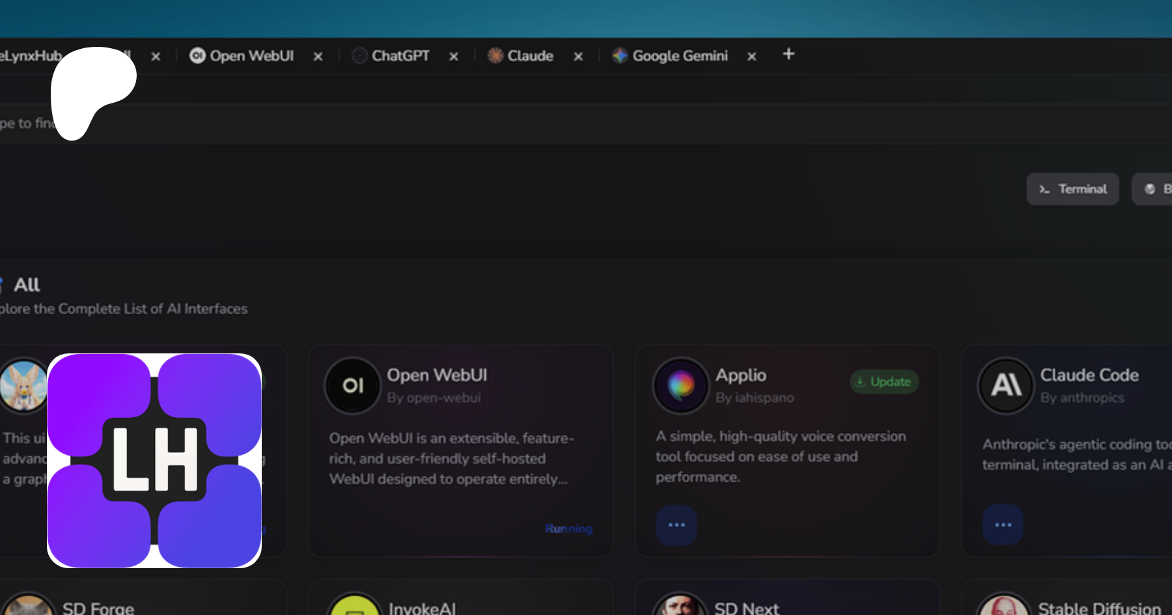Viewport: 1172px width, 615px height.
Task: Click the Open WebUI 'OI' card icon
Action: pyautogui.click(x=353, y=386)
